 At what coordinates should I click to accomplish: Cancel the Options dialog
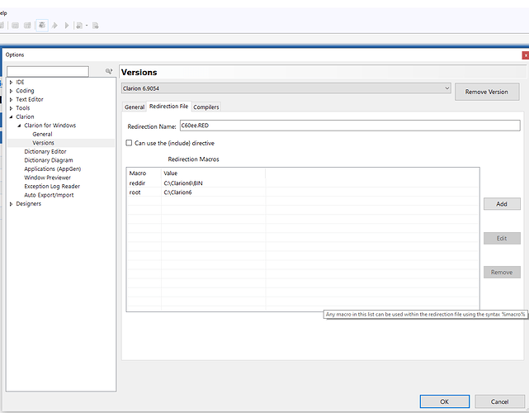click(499, 401)
